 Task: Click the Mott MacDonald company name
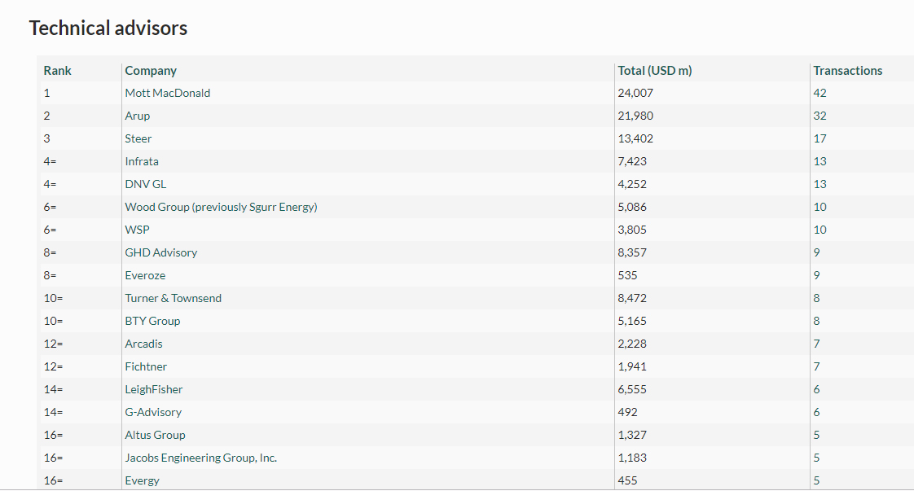[x=167, y=93]
